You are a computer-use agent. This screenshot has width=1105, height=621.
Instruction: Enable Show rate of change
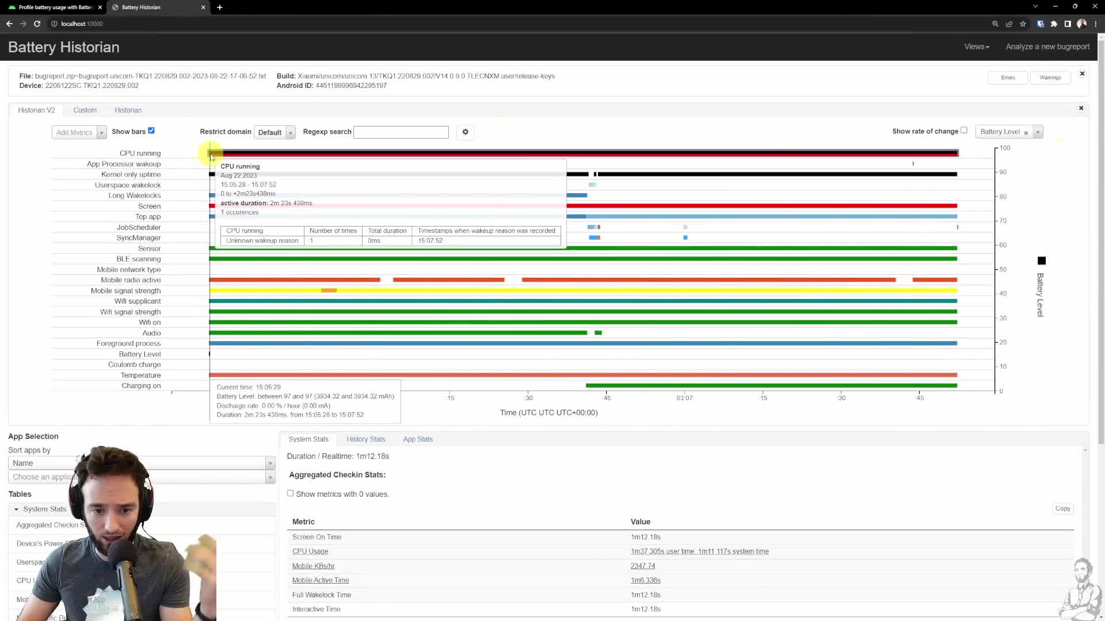click(x=964, y=130)
